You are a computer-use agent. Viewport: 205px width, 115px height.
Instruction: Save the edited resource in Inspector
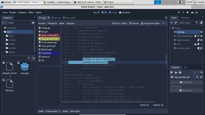click(x=180, y=73)
